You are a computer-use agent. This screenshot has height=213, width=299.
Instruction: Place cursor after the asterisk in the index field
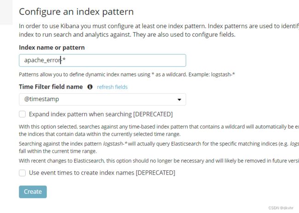[x=66, y=60]
